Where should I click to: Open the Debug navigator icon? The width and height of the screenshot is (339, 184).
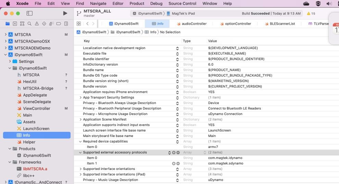51,23
